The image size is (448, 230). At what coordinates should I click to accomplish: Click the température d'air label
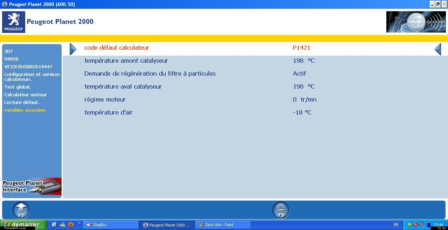tap(109, 112)
